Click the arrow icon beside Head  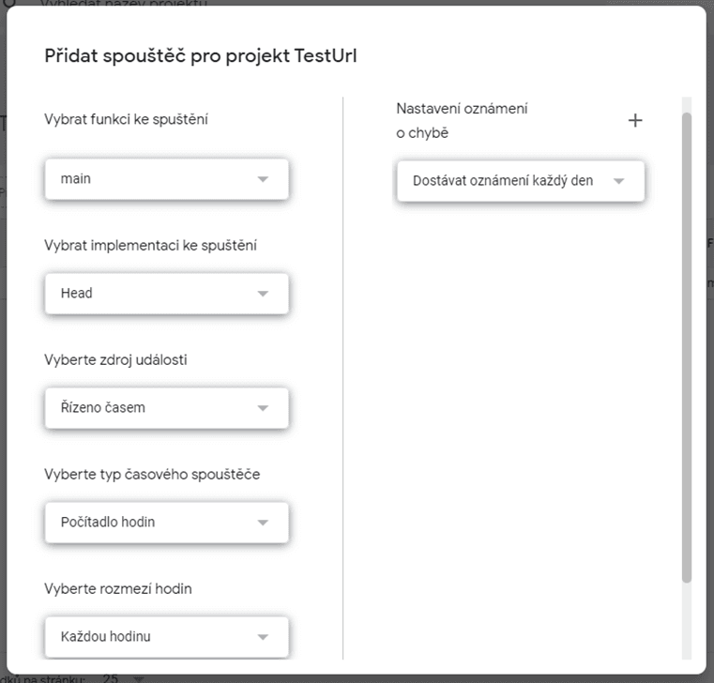pos(263,294)
